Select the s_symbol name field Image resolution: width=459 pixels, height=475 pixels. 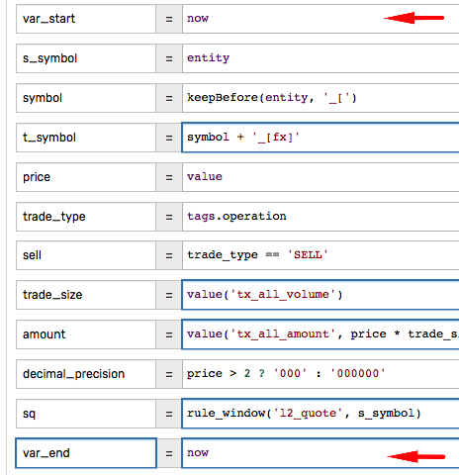click(x=86, y=58)
